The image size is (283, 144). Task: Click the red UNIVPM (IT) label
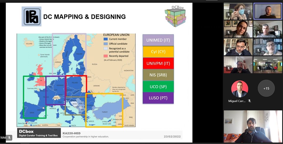[158, 63]
